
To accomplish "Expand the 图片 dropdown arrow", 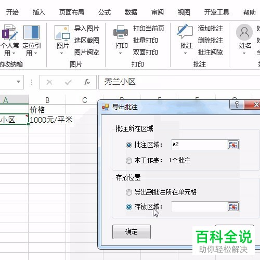I will [61, 54].
